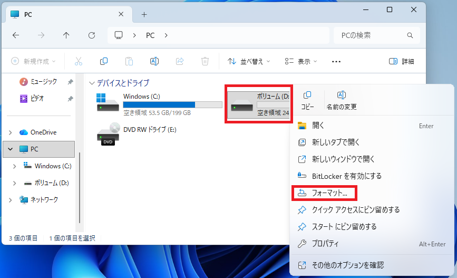Viewport: 457px width, 278px height.
Task: Click 1 個の項目を選択 status text
Action: (x=72, y=238)
